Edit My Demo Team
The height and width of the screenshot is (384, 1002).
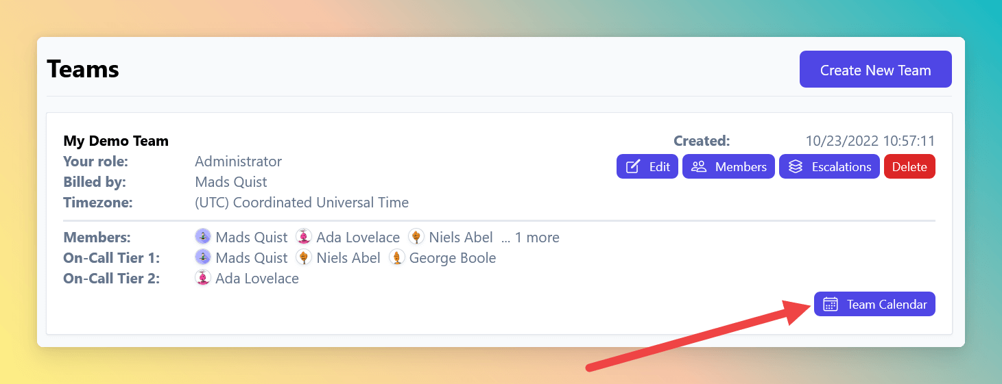tap(647, 166)
